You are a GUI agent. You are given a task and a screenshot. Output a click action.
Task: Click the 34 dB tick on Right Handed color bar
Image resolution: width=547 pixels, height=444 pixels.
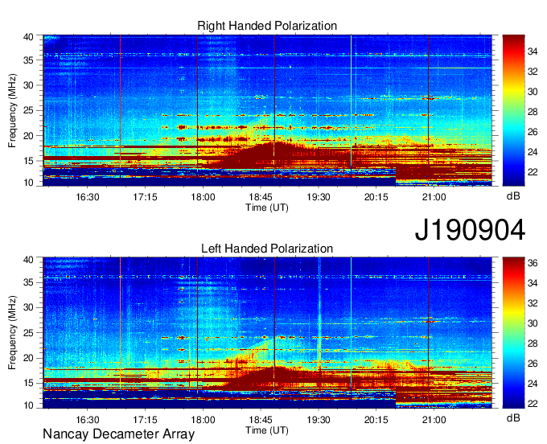pyautogui.click(x=533, y=51)
